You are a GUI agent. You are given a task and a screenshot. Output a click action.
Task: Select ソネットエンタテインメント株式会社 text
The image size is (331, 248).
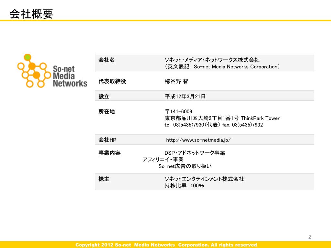point(204,179)
